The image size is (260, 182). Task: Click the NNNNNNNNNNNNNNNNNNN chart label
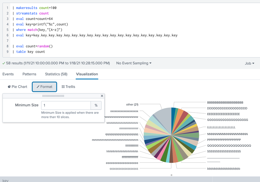(x=227, y=134)
